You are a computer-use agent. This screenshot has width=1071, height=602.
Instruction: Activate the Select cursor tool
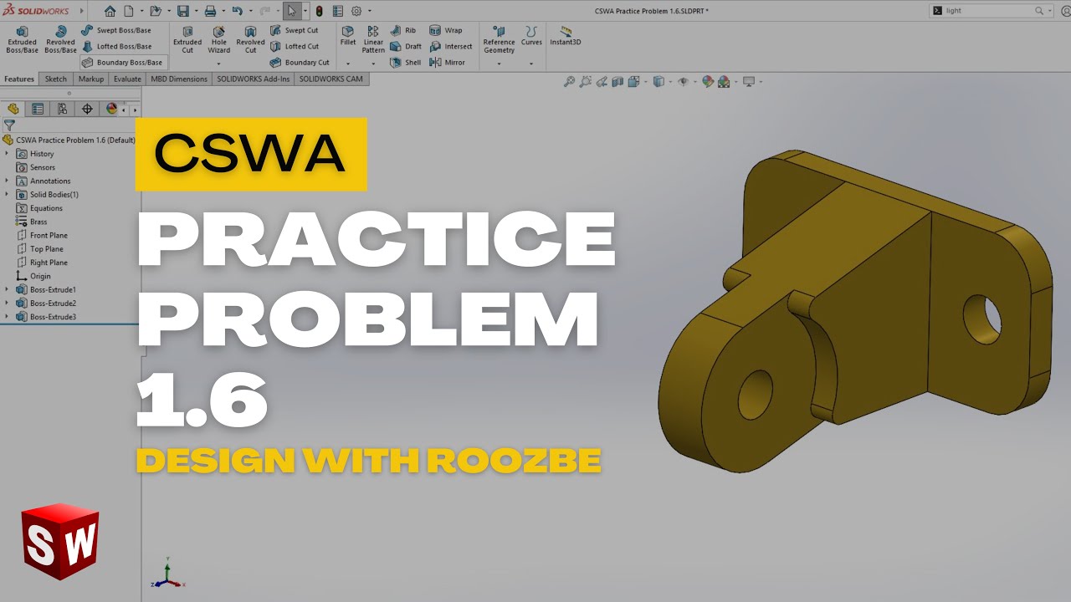point(291,11)
